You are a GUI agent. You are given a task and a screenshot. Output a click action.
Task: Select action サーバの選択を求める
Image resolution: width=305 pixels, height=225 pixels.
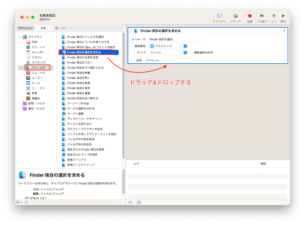pos(78,108)
